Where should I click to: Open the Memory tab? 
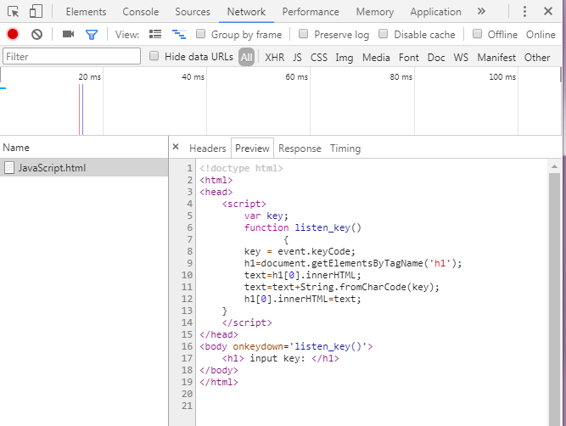pos(375,12)
